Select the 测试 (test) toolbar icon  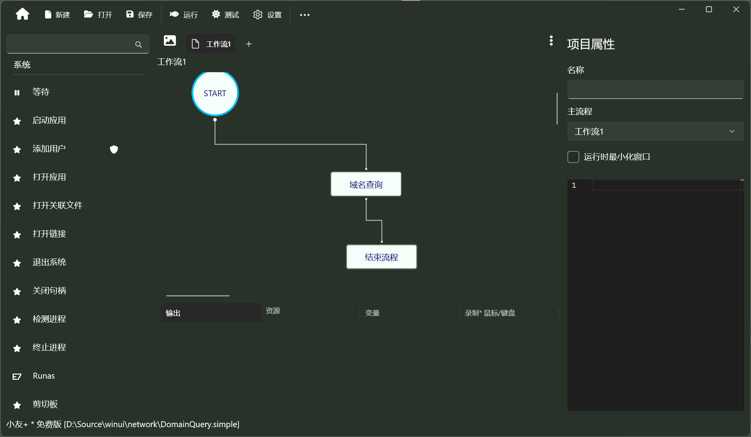pos(225,15)
